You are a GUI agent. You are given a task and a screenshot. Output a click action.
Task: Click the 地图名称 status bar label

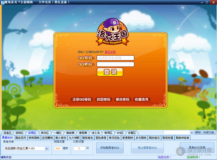click(x=165, y=157)
